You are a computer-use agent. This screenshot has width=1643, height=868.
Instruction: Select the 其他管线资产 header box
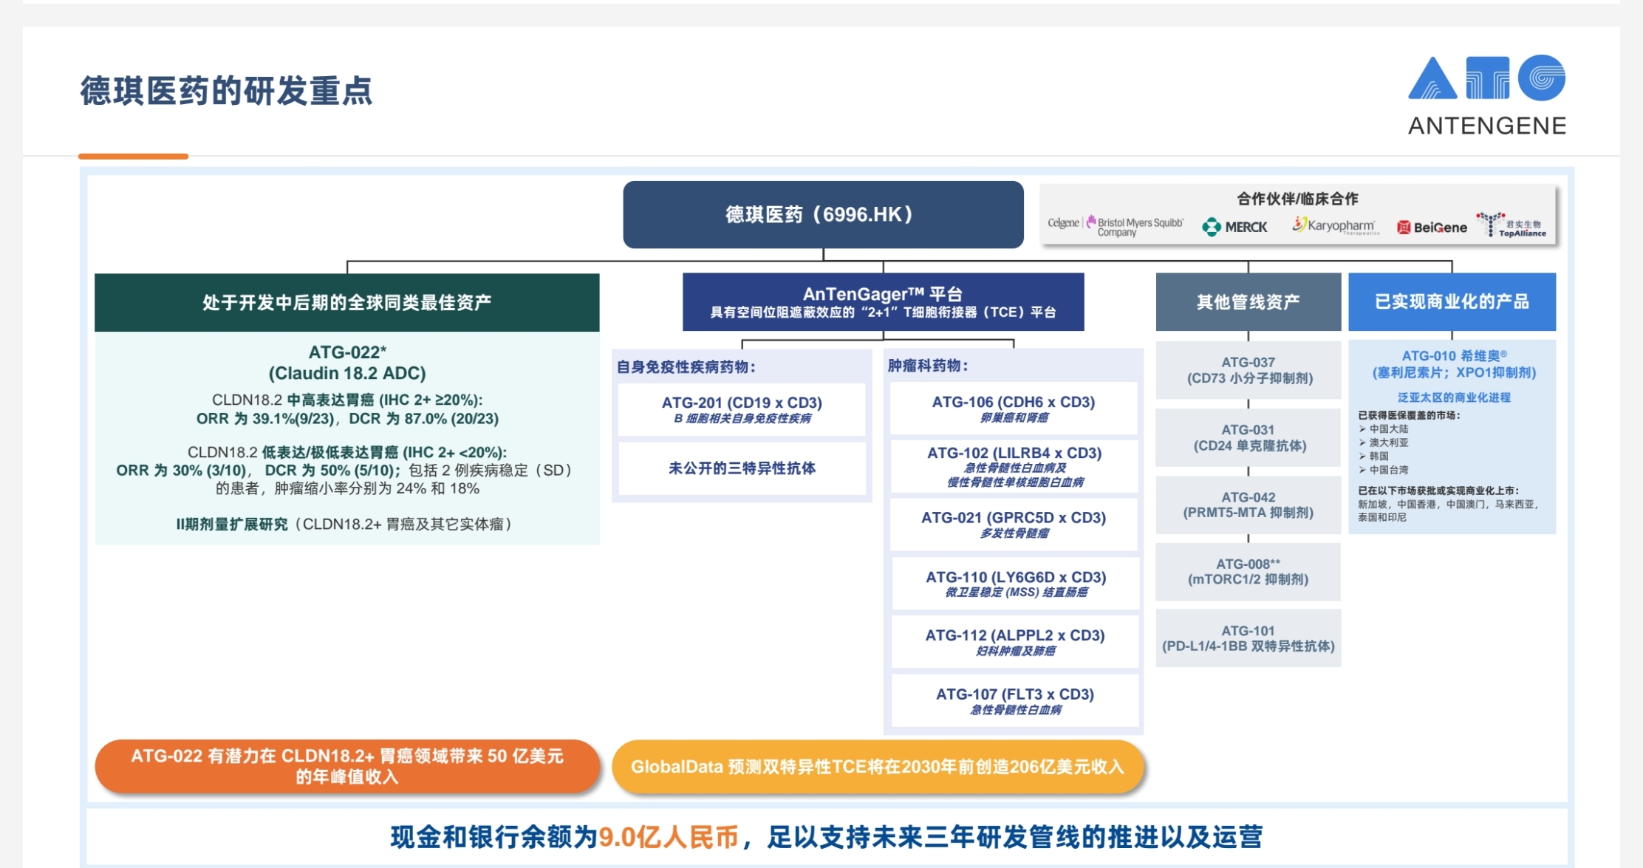[x=1248, y=302]
